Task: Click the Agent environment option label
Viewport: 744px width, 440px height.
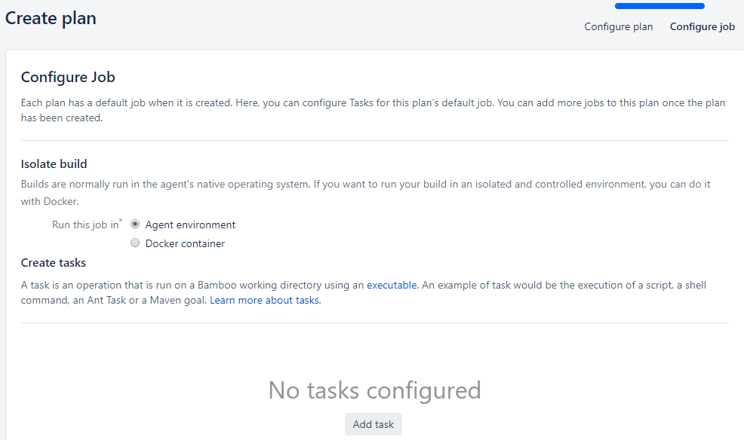Action: tap(191, 224)
